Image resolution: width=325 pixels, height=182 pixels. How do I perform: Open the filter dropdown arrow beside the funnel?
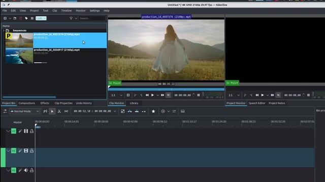(x=76, y=18)
